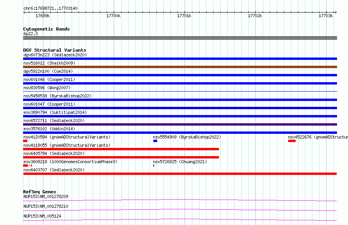The width and height of the screenshot is (348, 225).
Task: Click the 6p22.3 band label
Action: coord(30,34)
